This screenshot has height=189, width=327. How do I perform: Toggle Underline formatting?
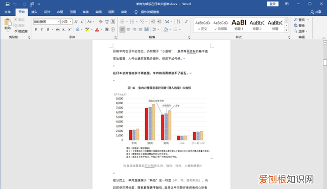tap(48, 30)
